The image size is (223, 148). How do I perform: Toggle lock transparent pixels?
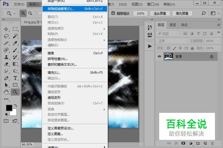(x=169, y=48)
